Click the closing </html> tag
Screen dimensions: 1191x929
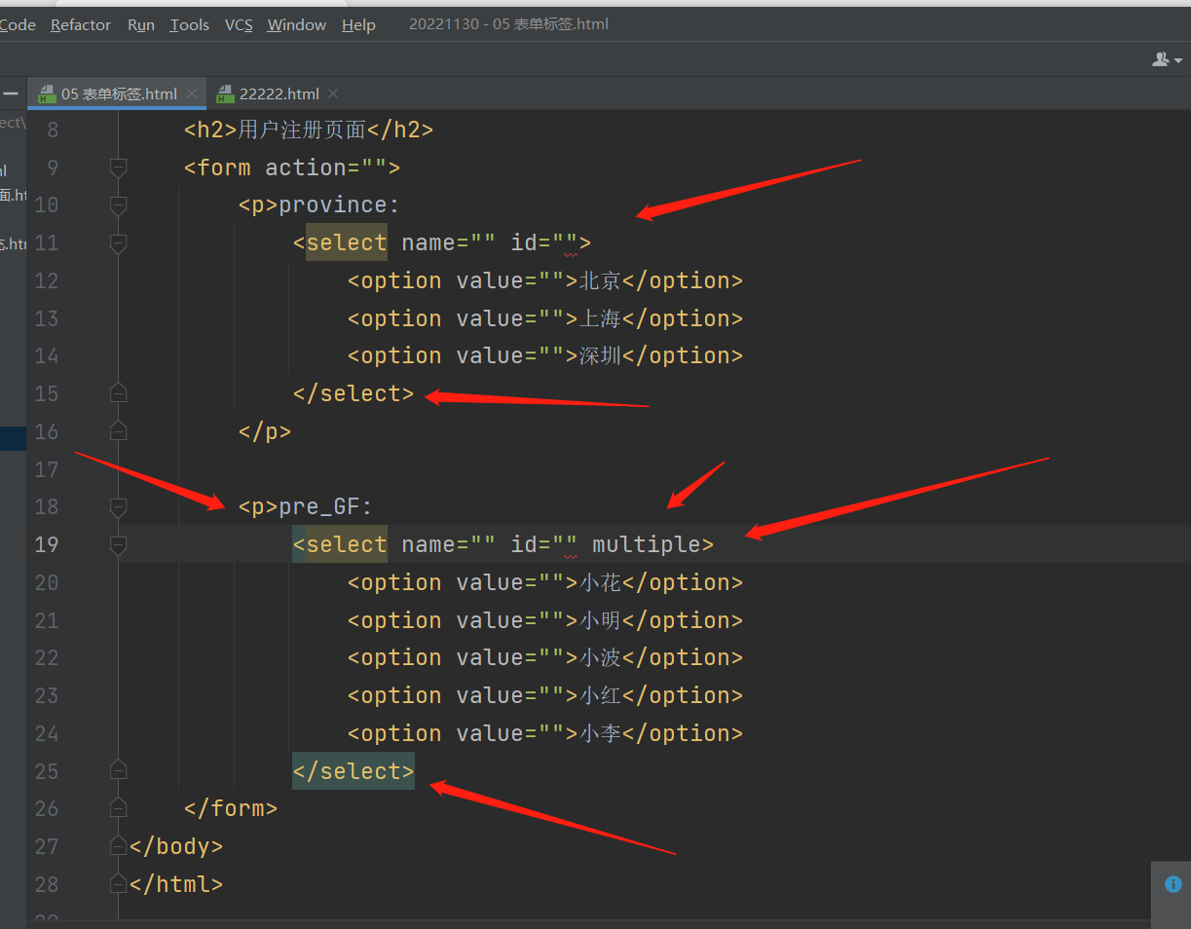click(x=176, y=884)
